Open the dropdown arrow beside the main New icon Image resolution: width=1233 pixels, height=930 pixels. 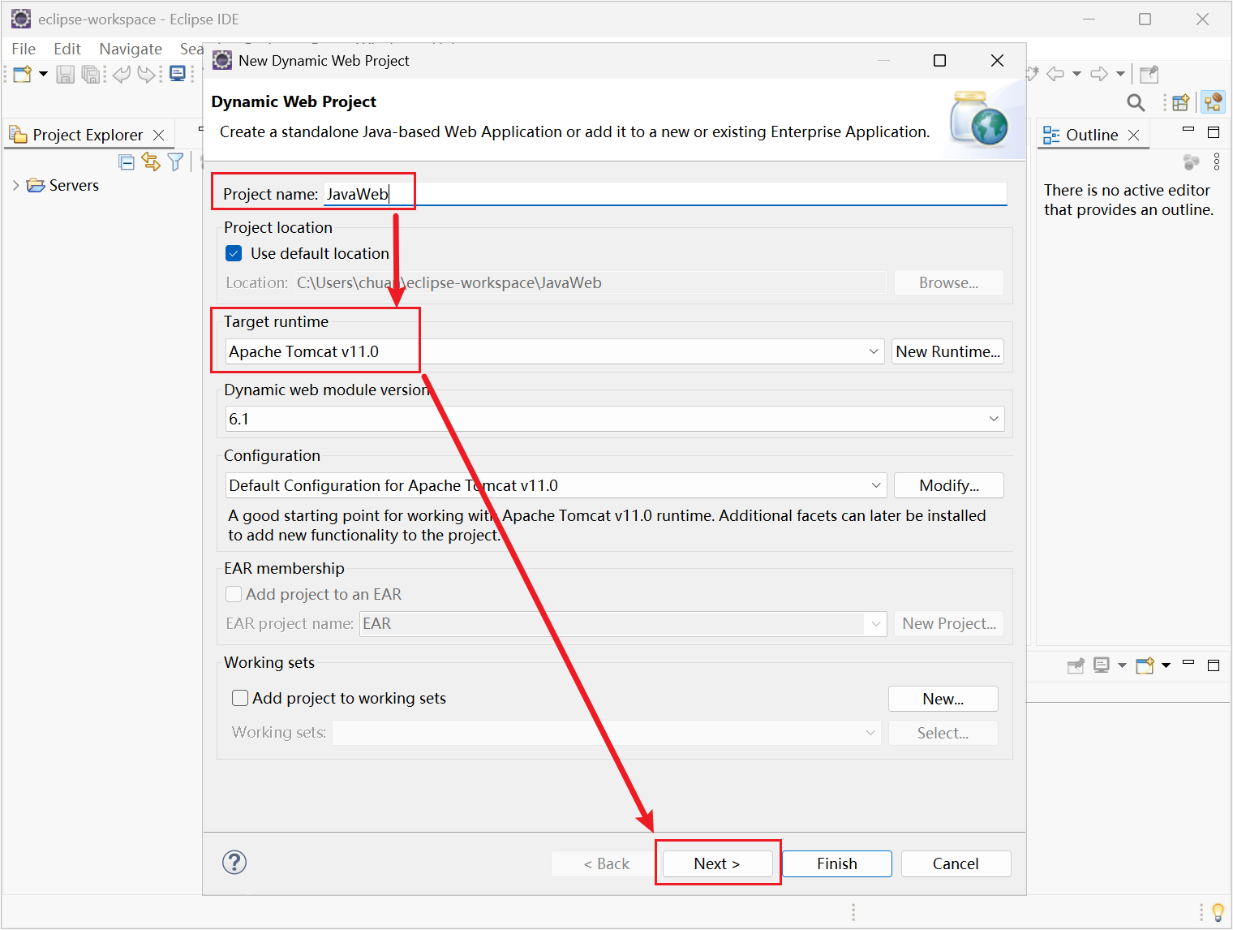[44, 74]
